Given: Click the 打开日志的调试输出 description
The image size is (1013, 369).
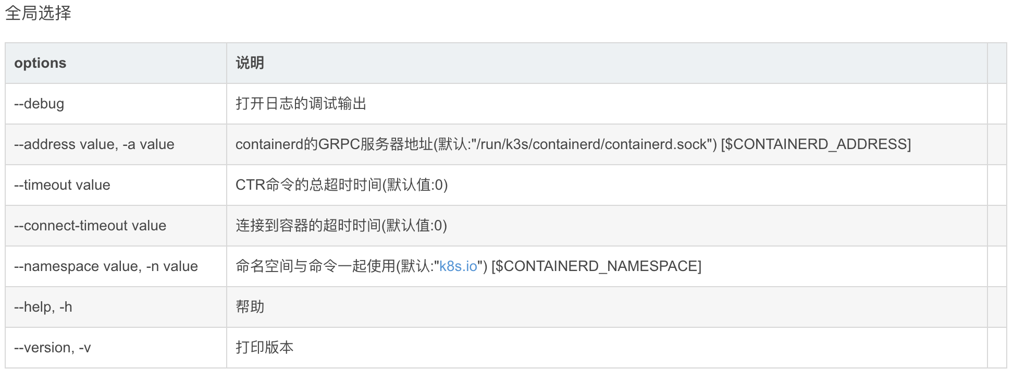Looking at the screenshot, I should [301, 104].
